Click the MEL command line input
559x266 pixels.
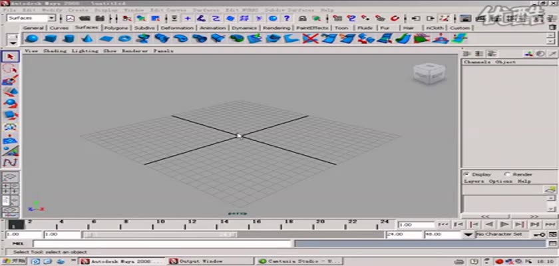point(162,243)
